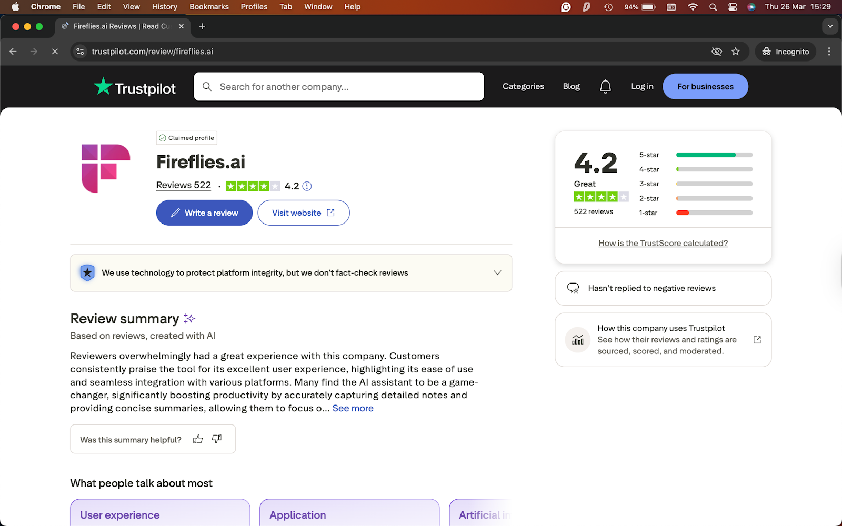Screen dimensions: 842x526
Task: Click the Trustpilot logo
Action: pos(135,87)
